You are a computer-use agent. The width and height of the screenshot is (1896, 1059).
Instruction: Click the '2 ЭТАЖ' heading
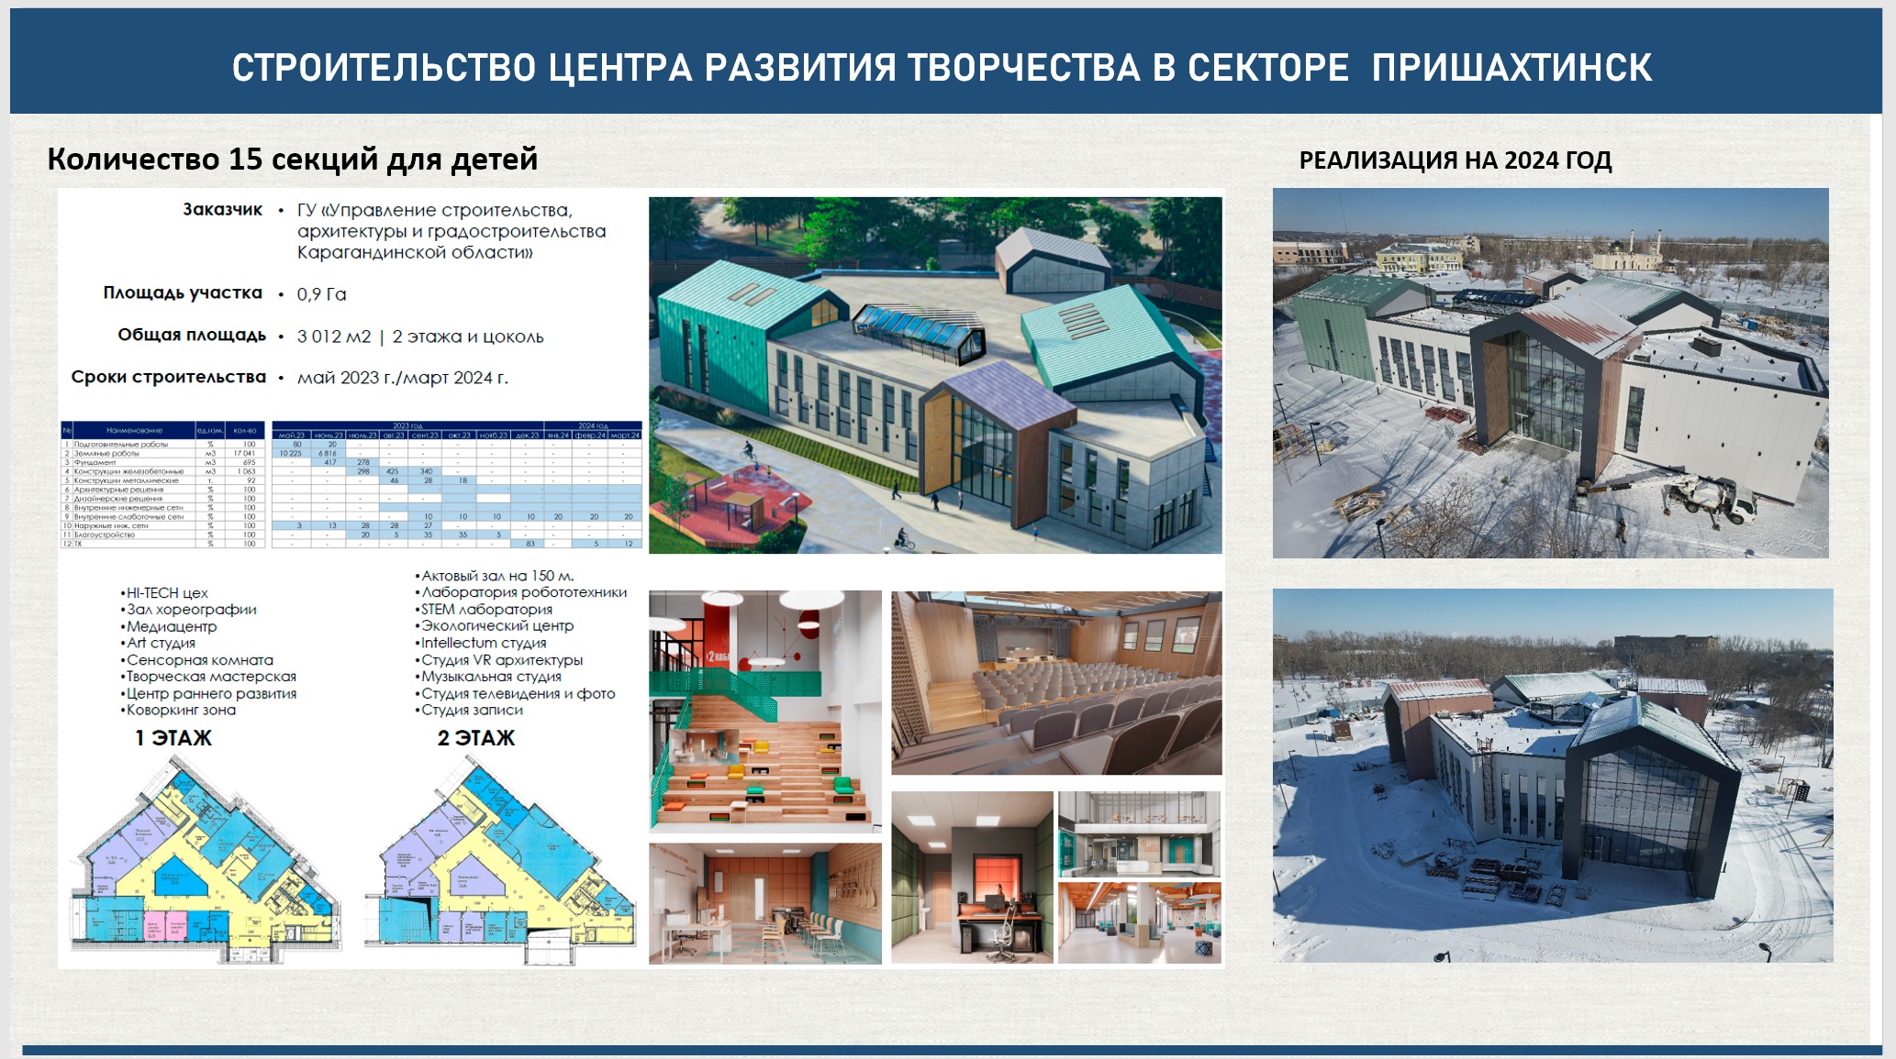coord(475,738)
